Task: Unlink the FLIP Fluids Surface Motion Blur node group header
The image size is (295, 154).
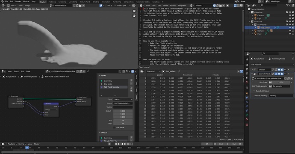Action: click(x=84, y=71)
